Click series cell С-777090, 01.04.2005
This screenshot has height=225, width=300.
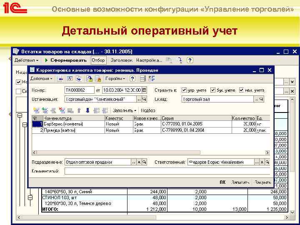click(x=197, y=124)
